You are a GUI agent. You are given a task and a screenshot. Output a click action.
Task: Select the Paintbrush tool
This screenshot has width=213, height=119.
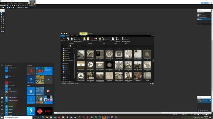1,23
